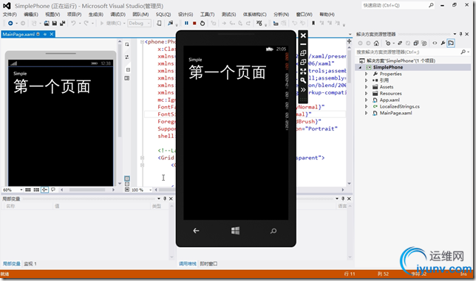The height and width of the screenshot is (281, 476).
Task: Click the Undo arrow in the toolbar
Action: (73, 23)
